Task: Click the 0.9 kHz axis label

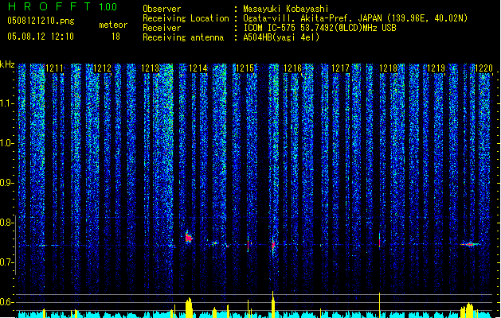Action: pyautogui.click(x=7, y=183)
